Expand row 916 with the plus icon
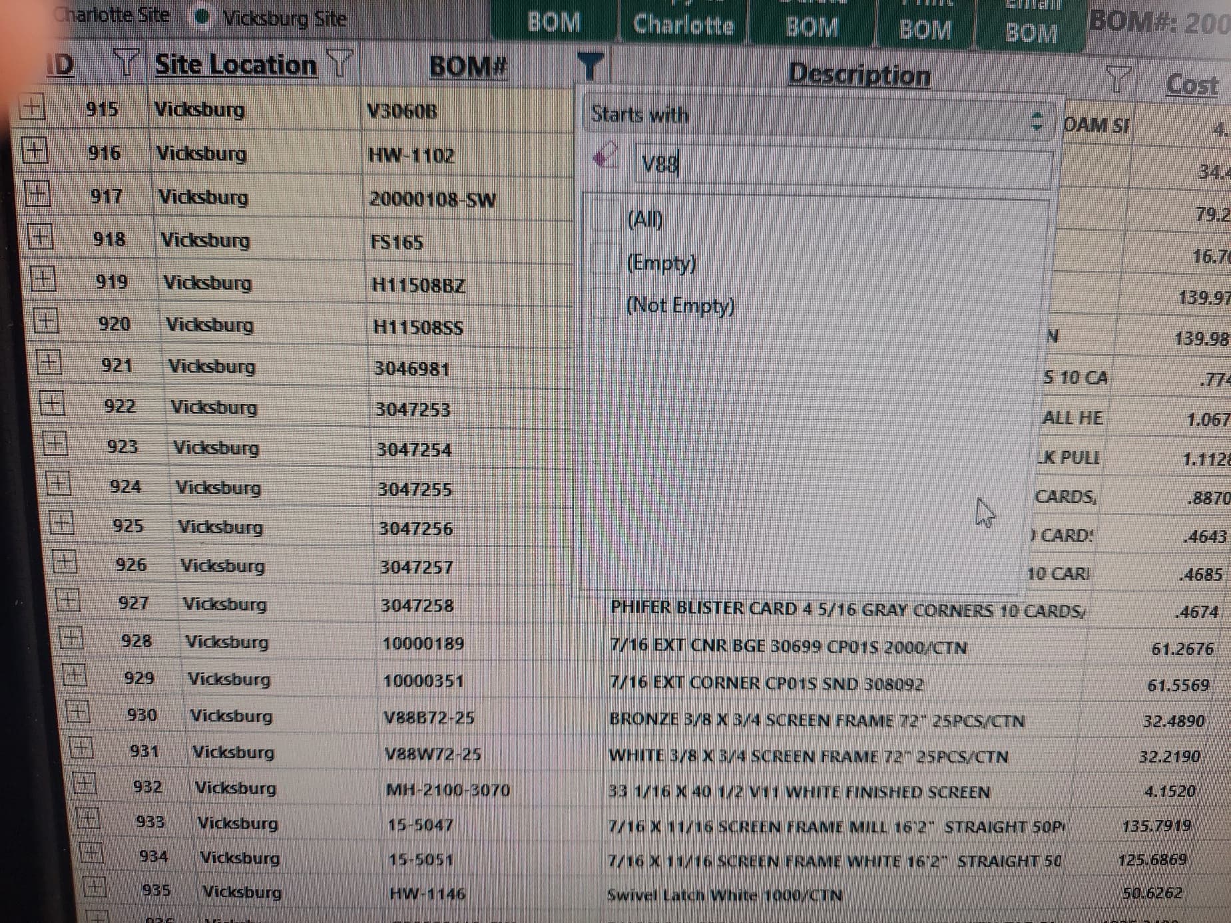Image resolution: width=1231 pixels, height=923 pixels. pos(35,151)
